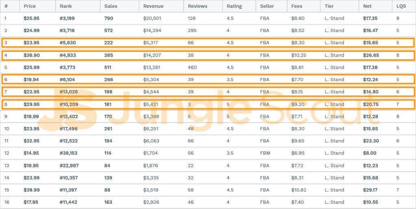Sort by the Sales column header

point(111,6)
